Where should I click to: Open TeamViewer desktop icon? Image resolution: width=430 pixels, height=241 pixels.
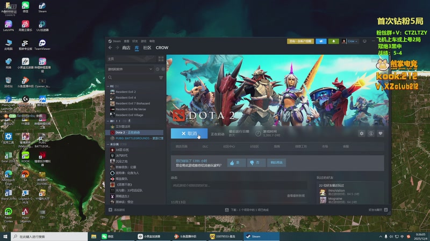tap(42, 44)
